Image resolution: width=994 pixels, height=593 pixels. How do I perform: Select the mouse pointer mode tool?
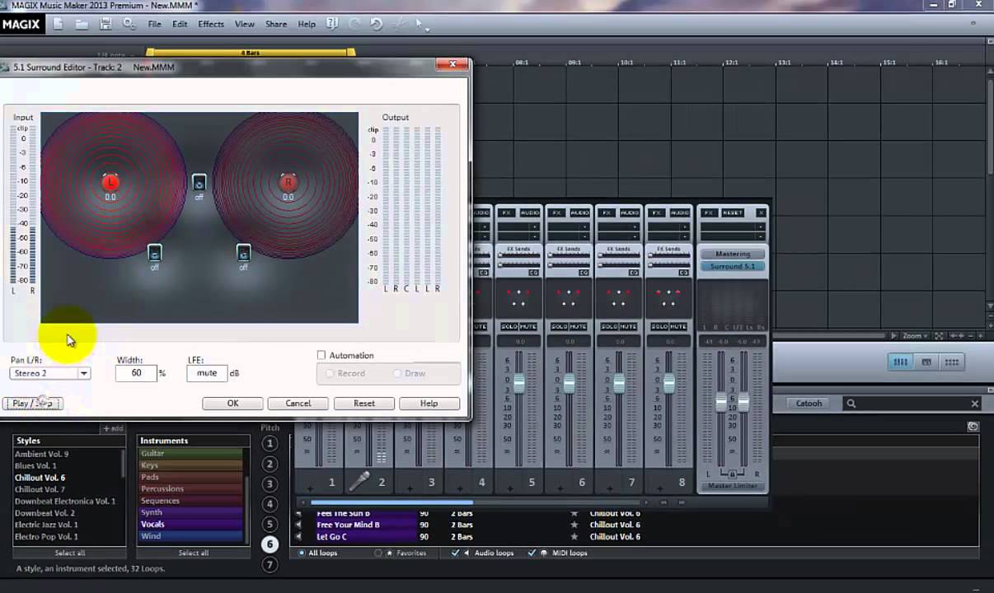point(419,24)
